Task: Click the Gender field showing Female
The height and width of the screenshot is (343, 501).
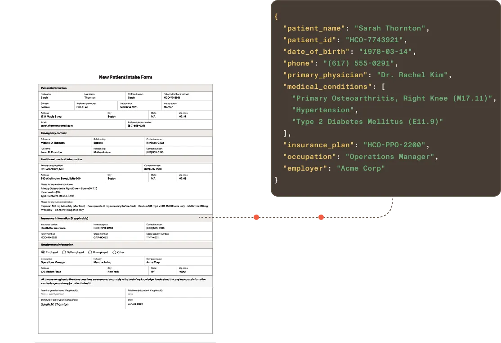Action: click(x=56, y=106)
